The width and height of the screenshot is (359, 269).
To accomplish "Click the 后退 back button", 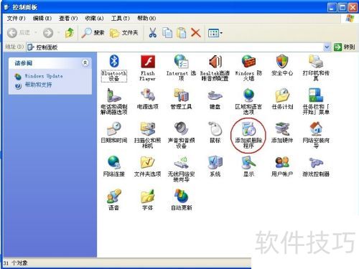I will [19, 32].
